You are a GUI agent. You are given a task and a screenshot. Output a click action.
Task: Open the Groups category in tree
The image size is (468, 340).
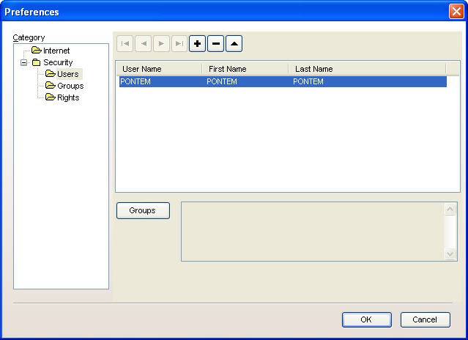pyautogui.click(x=70, y=86)
